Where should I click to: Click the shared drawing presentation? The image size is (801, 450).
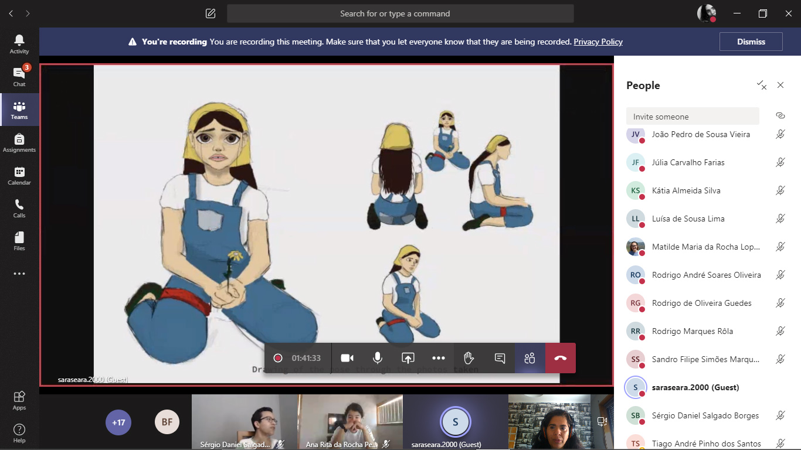[327, 224]
